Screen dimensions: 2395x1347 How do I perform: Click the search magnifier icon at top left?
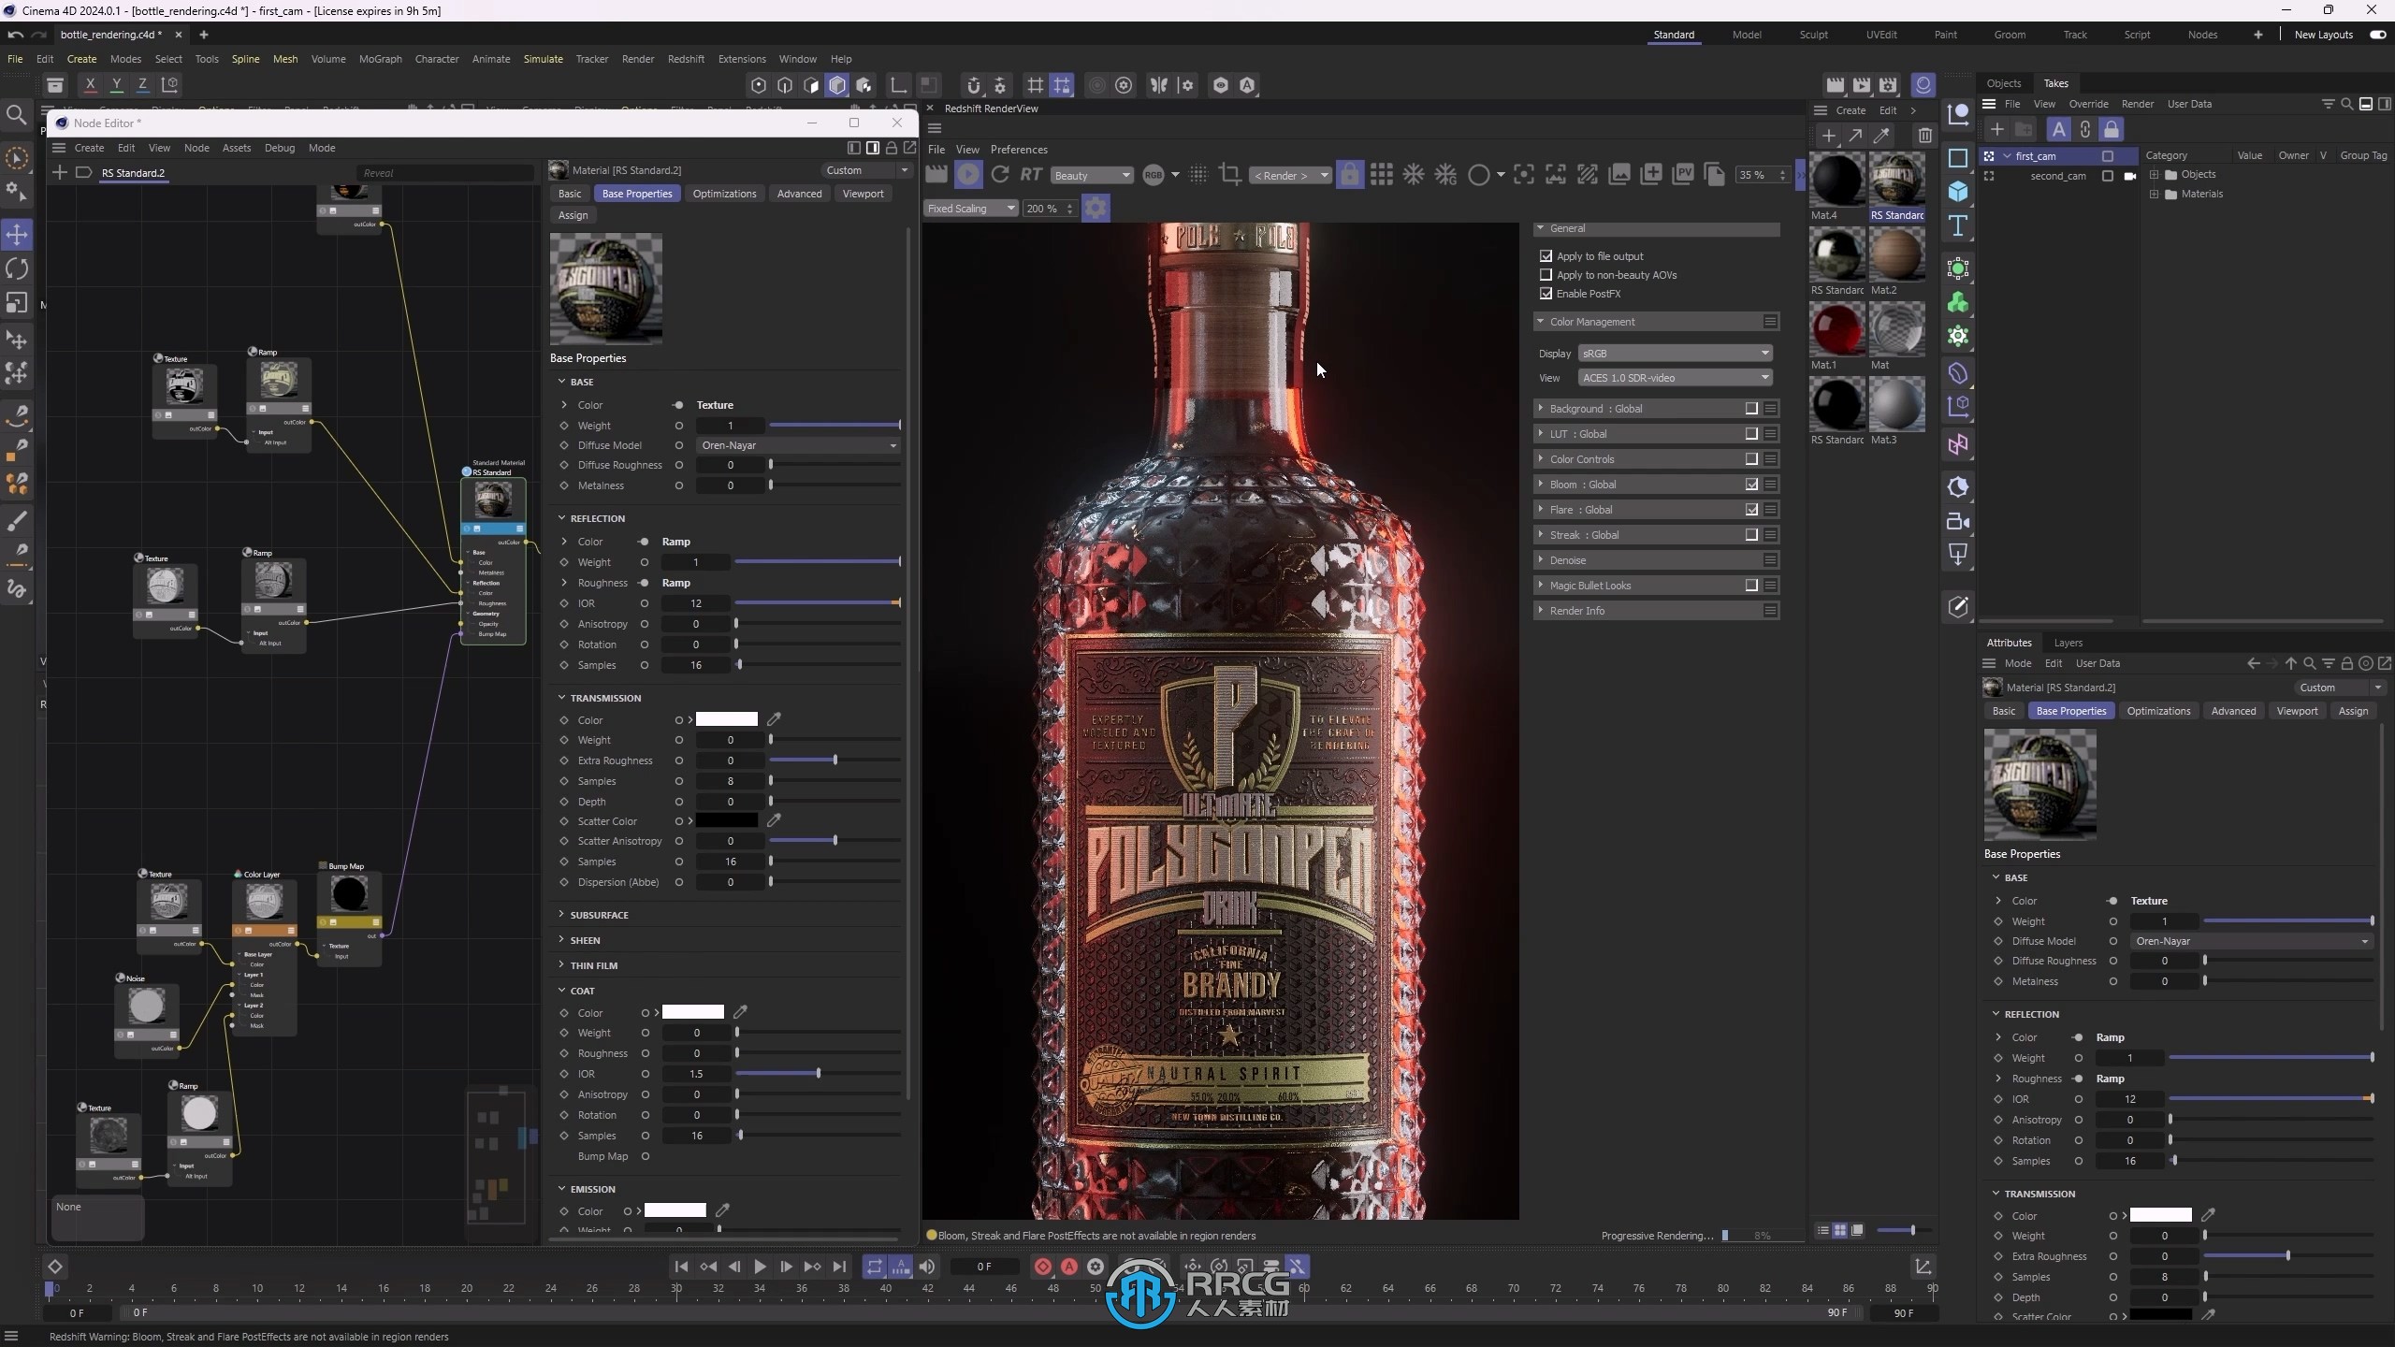coord(16,115)
